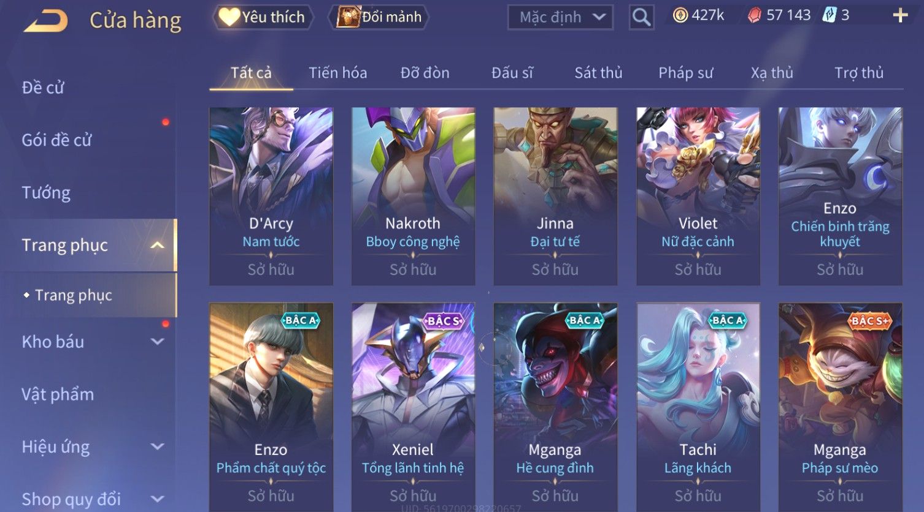Select the Tiến hóa tab

[337, 73]
